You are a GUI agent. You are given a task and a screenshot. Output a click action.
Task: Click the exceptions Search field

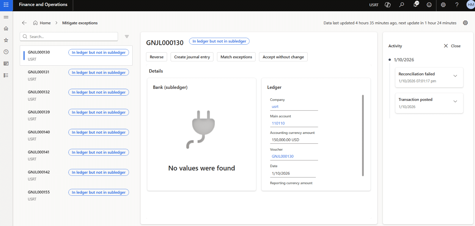(x=71, y=37)
